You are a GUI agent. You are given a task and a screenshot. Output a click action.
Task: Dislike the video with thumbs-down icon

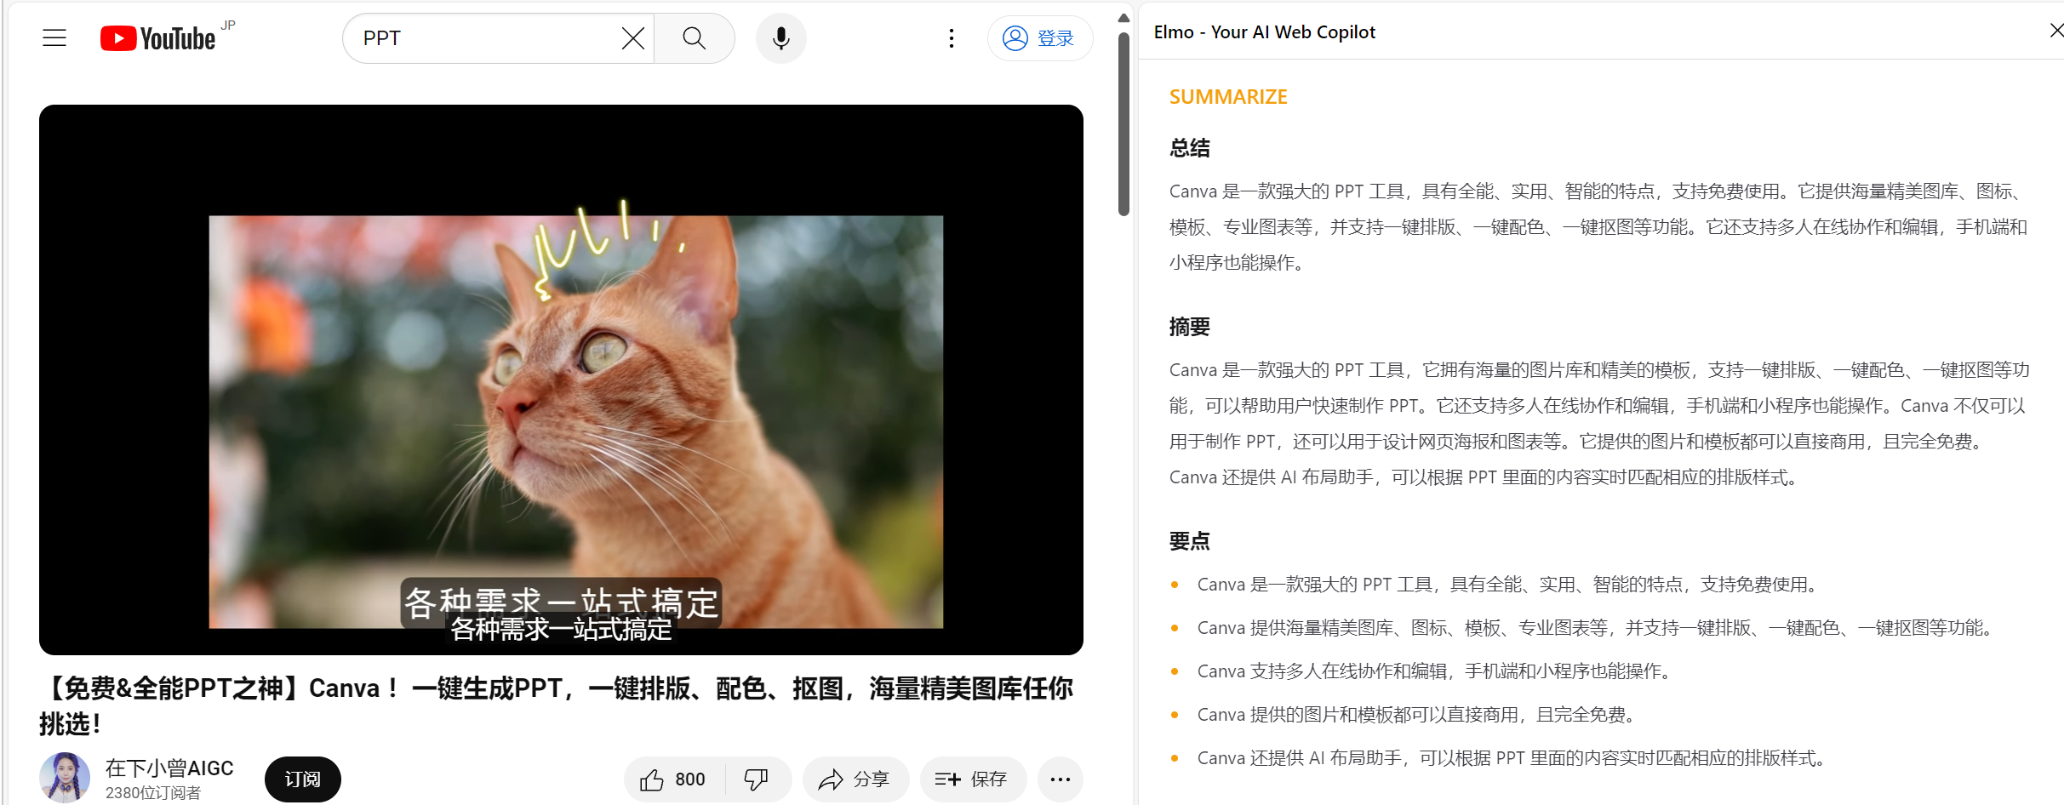pyautogui.click(x=757, y=779)
